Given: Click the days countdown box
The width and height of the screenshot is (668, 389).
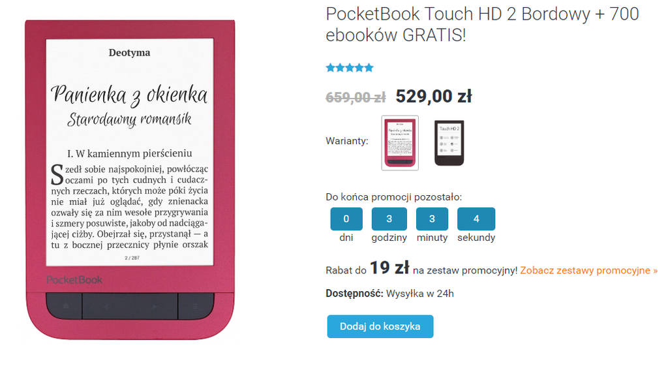Looking at the screenshot, I should click(346, 219).
